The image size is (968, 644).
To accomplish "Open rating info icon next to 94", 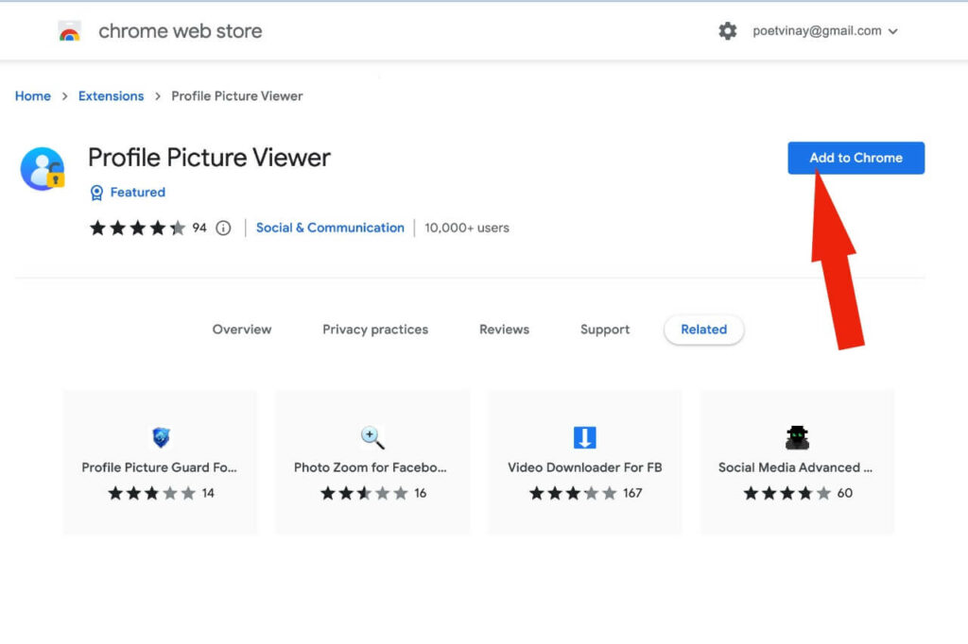I will (223, 229).
